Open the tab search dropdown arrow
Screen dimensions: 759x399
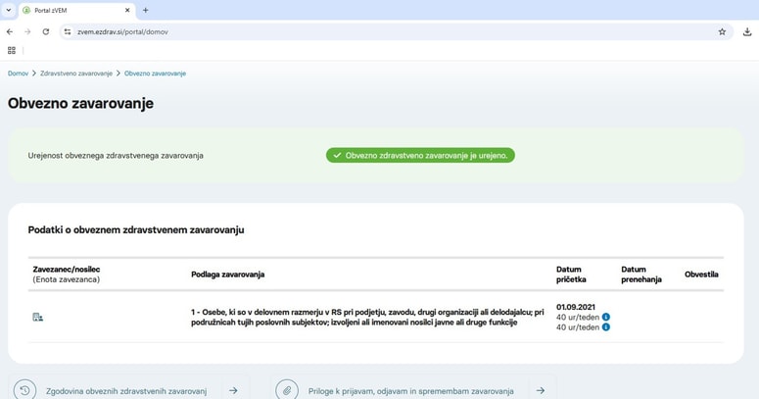(x=8, y=10)
